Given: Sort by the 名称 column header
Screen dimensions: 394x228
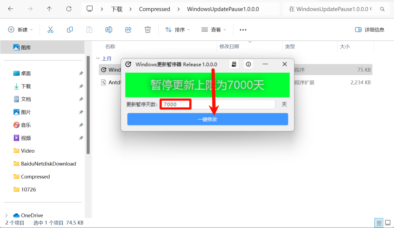Looking at the screenshot, I should pos(110,46).
